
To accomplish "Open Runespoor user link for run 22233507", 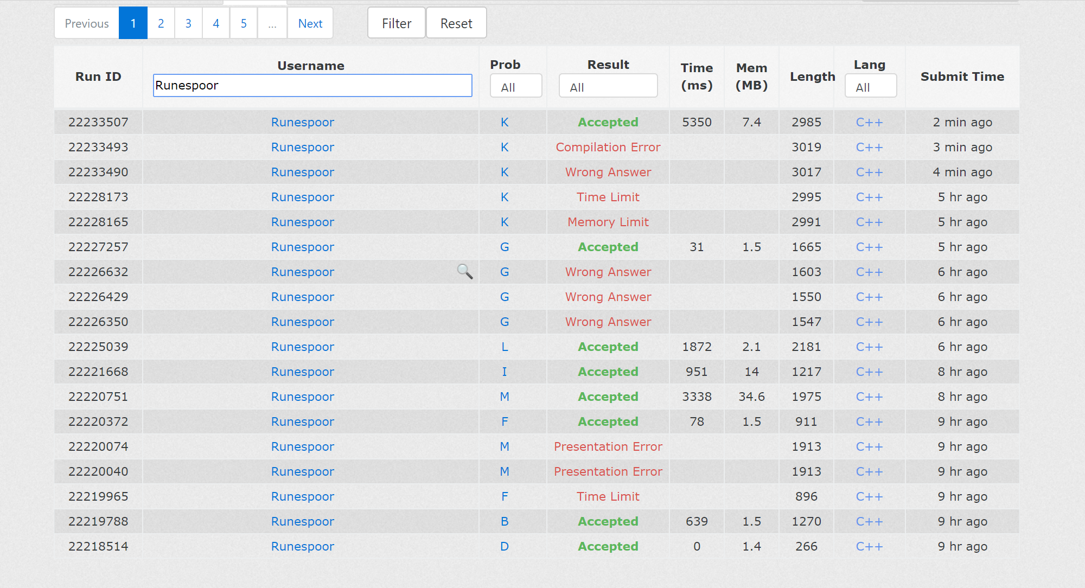I will [302, 123].
